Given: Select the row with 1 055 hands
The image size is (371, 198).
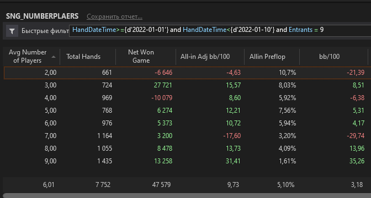Looking at the screenshot, I should (x=187, y=148).
